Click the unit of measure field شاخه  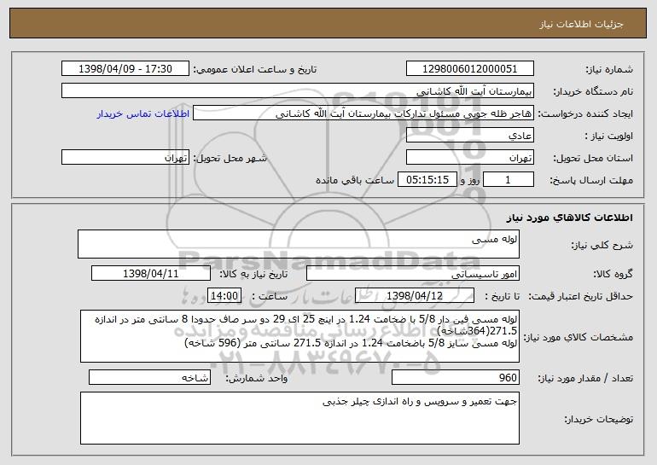click(149, 377)
